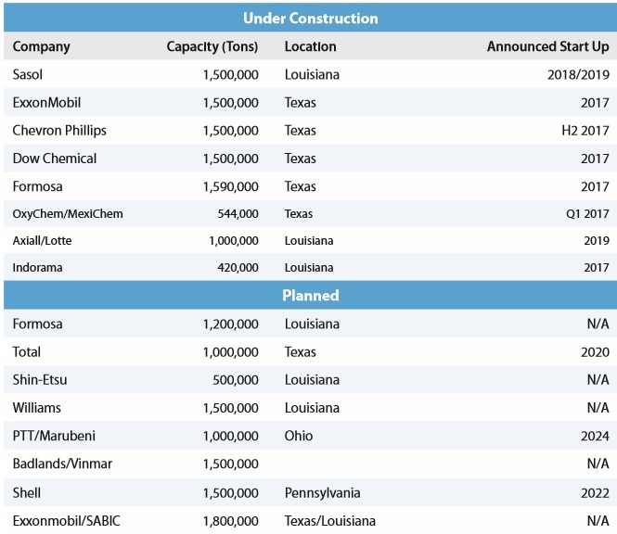
Task: Select the 'PTT/Marubeni' company cell
Action: click(x=54, y=436)
